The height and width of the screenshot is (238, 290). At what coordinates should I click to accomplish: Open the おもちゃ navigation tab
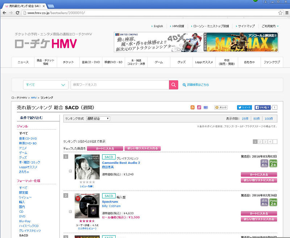(x=249, y=62)
